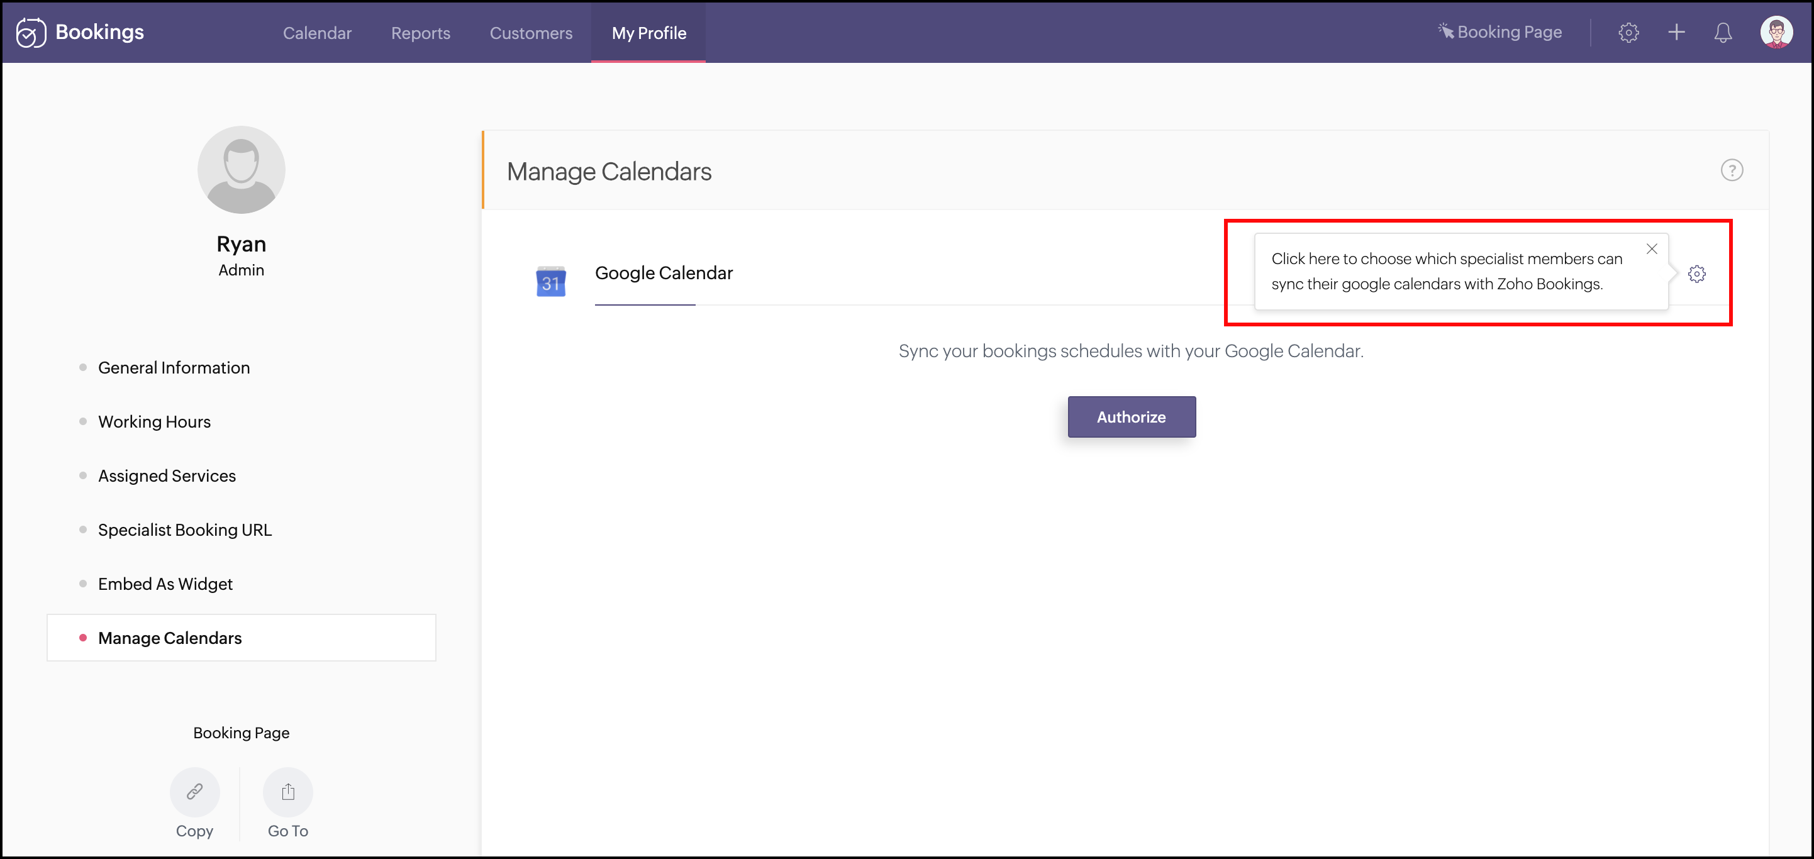The width and height of the screenshot is (1814, 859).
Task: Click the Google Calendar 31 icon
Action: [551, 282]
